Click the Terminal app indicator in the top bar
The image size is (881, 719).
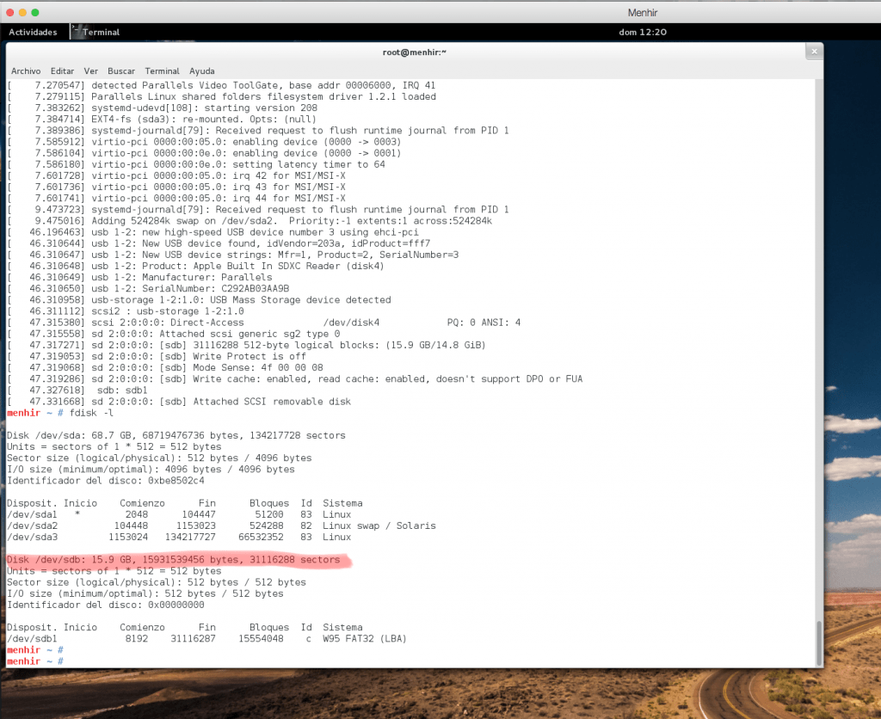[95, 32]
